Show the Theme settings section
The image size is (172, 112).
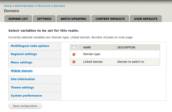coord(35,88)
